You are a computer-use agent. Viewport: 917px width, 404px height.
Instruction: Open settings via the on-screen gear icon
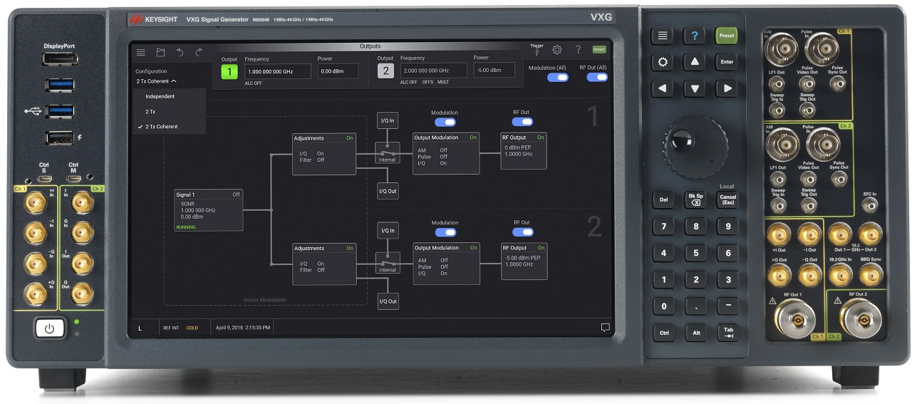tap(557, 50)
